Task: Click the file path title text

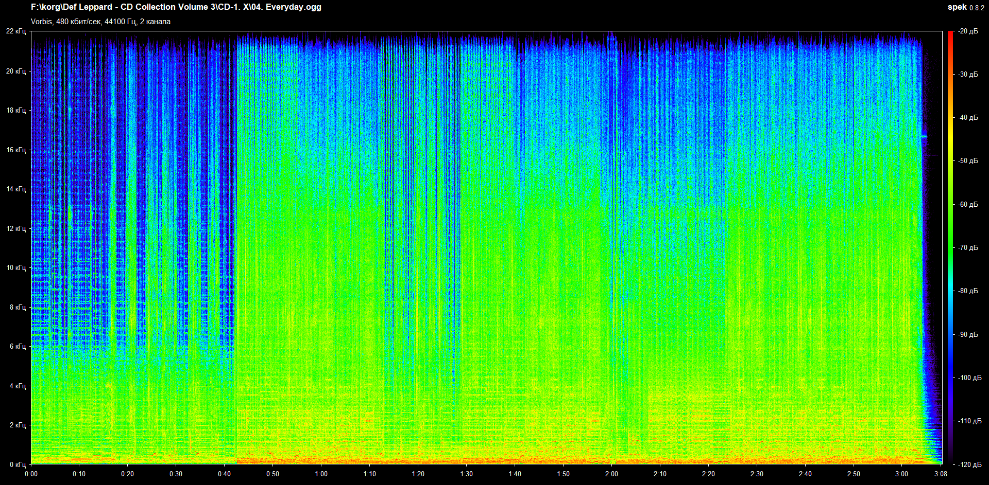Action: 176,7
